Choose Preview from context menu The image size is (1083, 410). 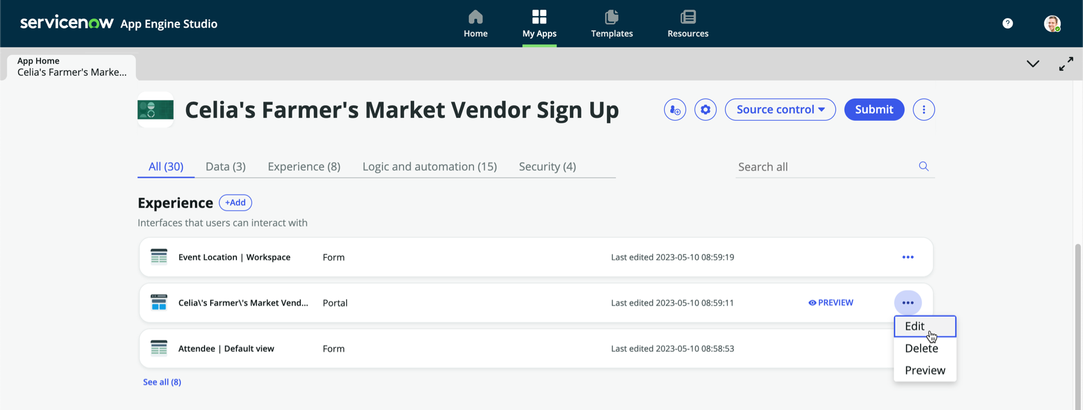pyautogui.click(x=925, y=370)
